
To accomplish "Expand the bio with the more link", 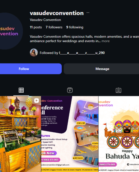I will 105,41.
